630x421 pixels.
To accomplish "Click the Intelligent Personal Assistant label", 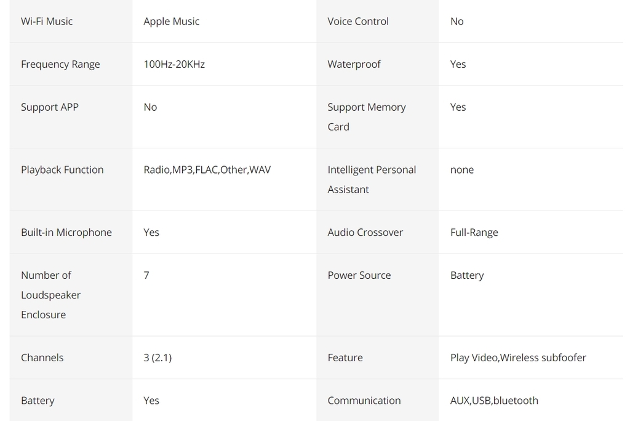I will click(372, 180).
